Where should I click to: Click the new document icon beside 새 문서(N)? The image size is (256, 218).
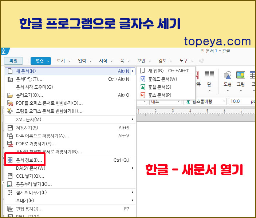coord(10,71)
